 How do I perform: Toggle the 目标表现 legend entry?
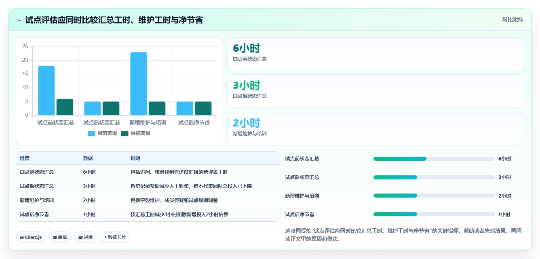136,133
